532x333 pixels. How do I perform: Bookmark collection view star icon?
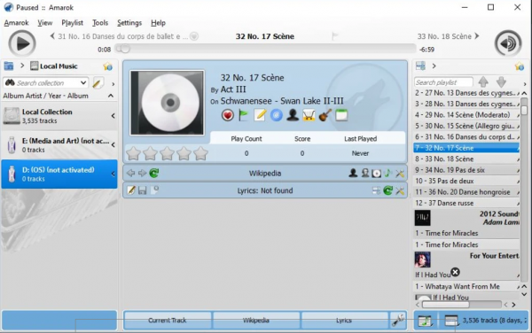[x=107, y=66]
